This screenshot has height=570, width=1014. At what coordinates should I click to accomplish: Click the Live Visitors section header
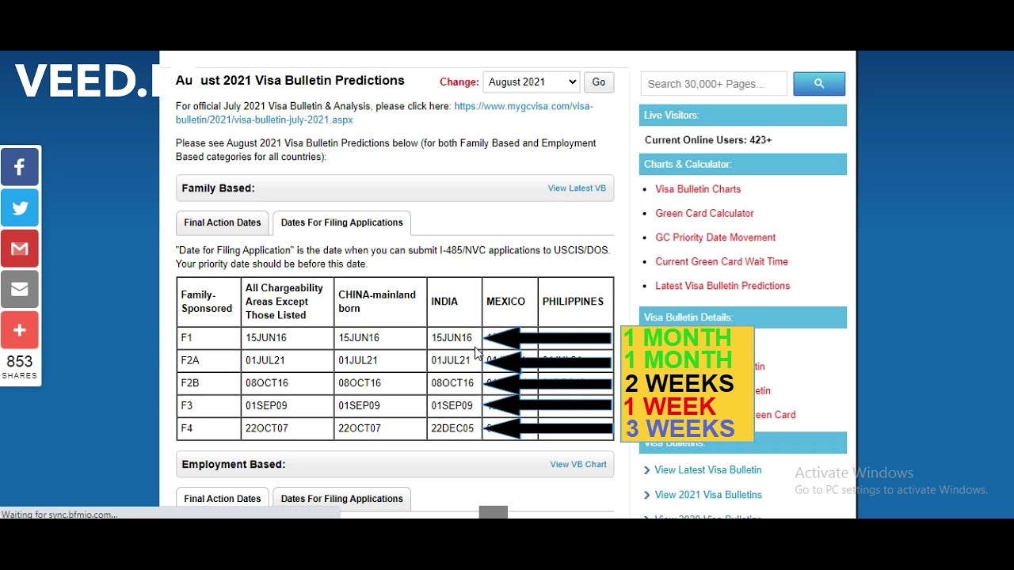click(x=743, y=116)
